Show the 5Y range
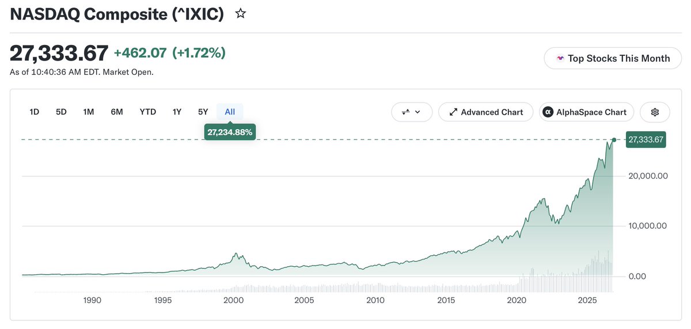The width and height of the screenshot is (691, 329). (x=203, y=112)
